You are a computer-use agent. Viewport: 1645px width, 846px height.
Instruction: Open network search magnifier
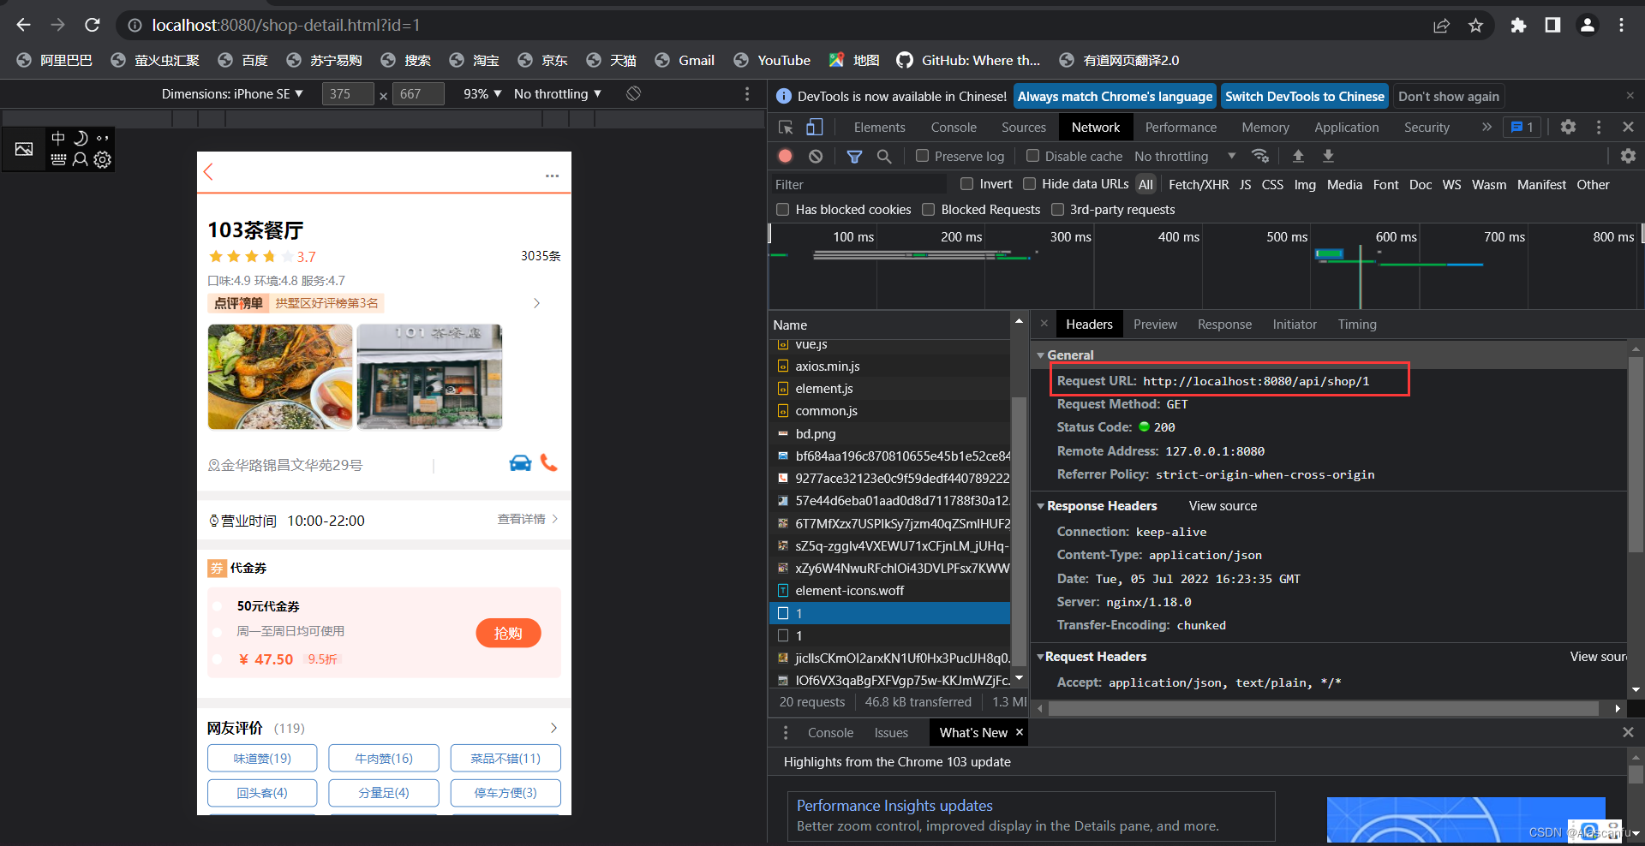pos(884,156)
